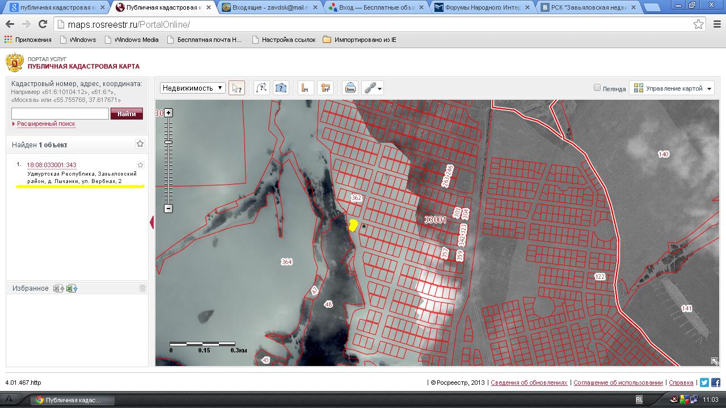Select the identify-by-polygon query tool
Image resolution: width=726 pixels, height=408 pixels.
point(281,88)
